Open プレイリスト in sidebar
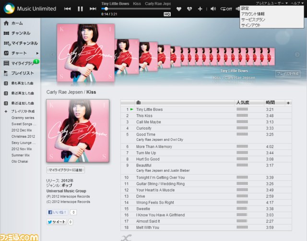Screen dimensions: 307x241 pos(19,73)
